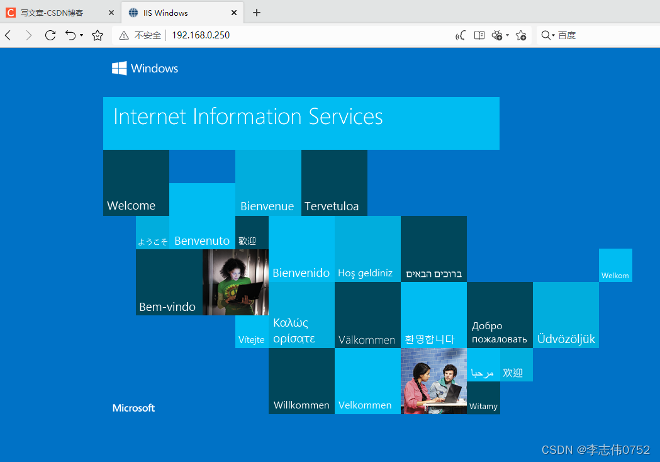
Task: Click the extensions puzzle icon
Action: coord(497,35)
